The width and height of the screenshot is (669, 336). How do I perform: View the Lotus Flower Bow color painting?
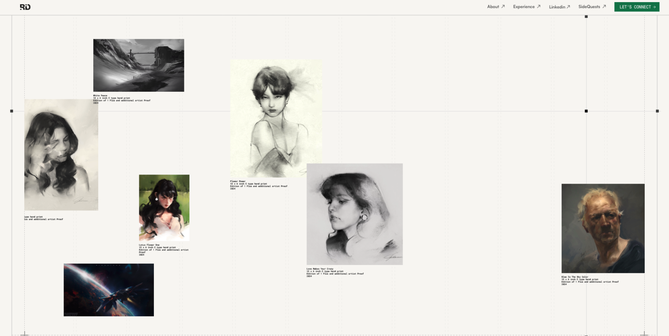coord(164,207)
